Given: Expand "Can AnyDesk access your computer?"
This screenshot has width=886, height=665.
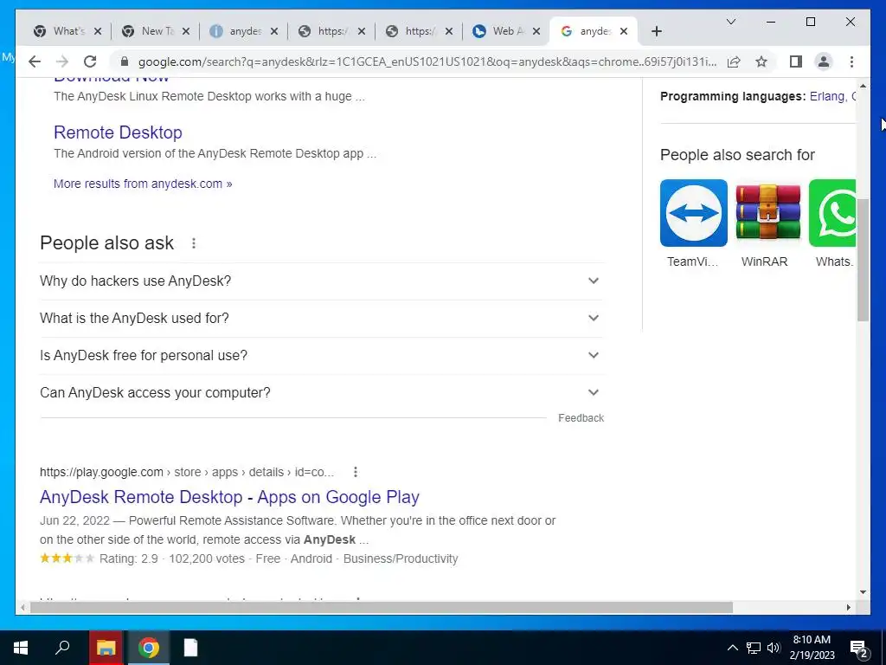Looking at the screenshot, I should tap(322, 393).
